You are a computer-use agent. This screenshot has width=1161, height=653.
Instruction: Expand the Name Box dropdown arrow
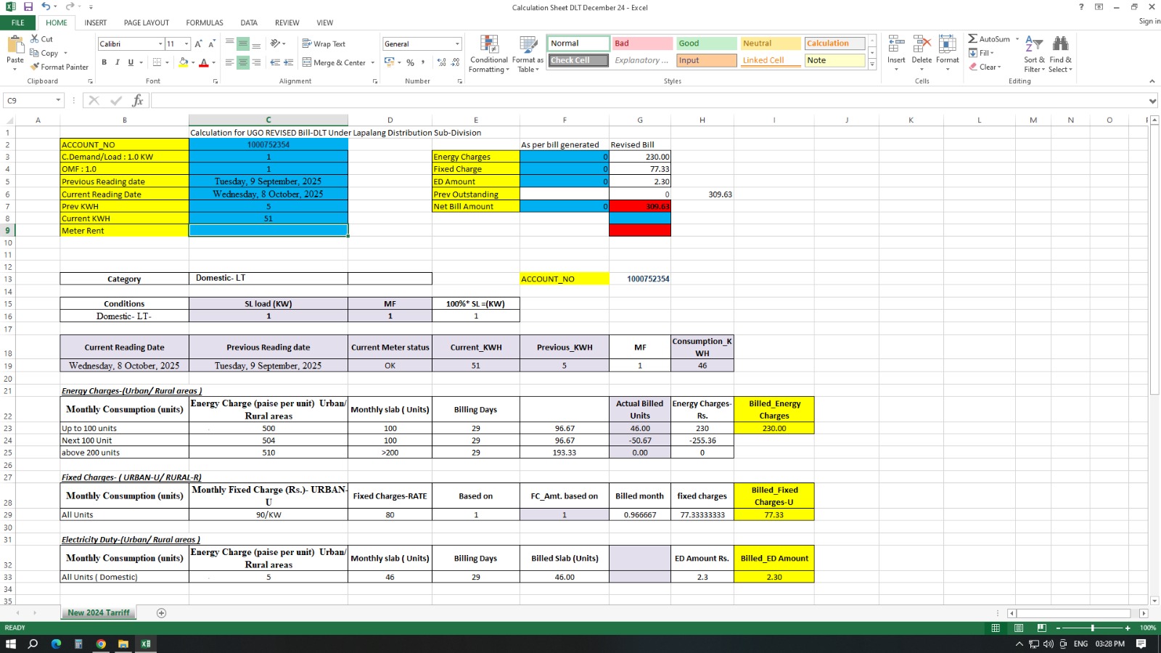(x=59, y=101)
